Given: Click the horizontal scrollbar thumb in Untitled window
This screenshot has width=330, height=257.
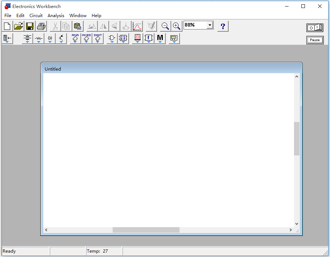Looking at the screenshot, I should 146,230.
